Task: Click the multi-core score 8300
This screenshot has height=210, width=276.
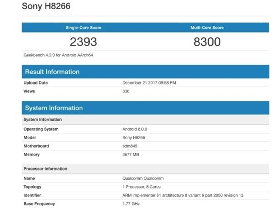Action: [207, 42]
